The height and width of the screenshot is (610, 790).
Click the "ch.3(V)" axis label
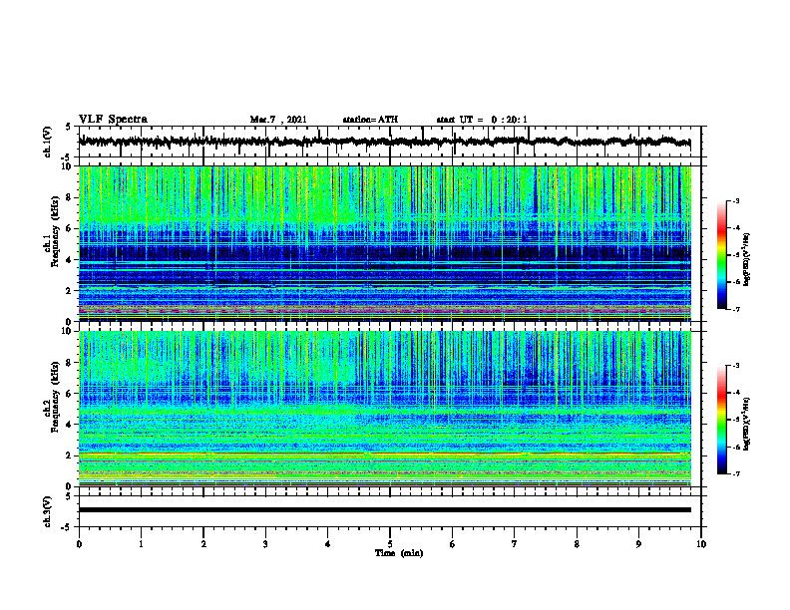click(47, 511)
